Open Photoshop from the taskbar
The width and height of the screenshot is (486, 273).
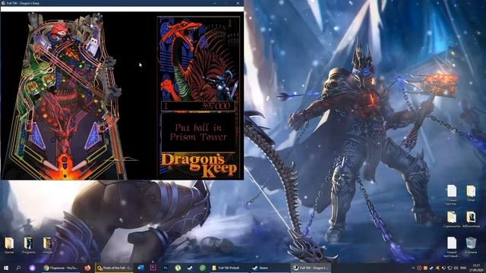(166, 268)
